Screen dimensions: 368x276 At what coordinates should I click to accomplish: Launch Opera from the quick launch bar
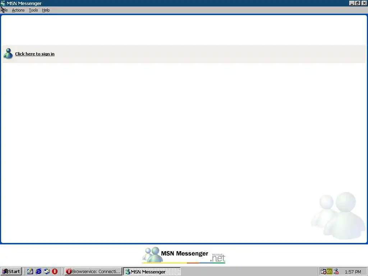point(55,272)
